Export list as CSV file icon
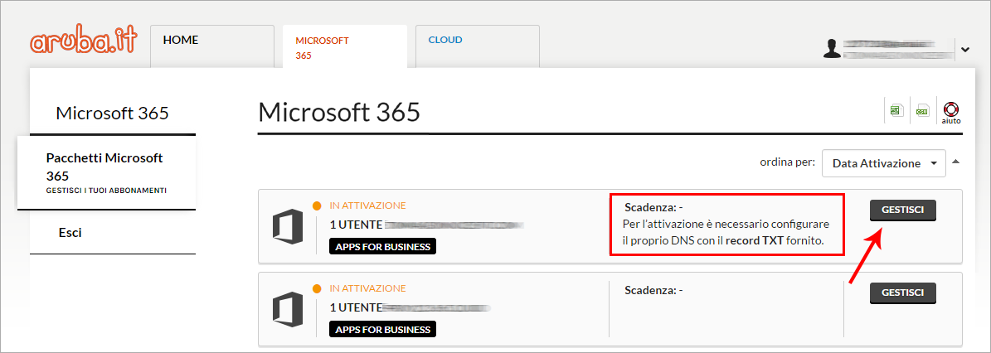The width and height of the screenshot is (991, 353). (x=921, y=110)
